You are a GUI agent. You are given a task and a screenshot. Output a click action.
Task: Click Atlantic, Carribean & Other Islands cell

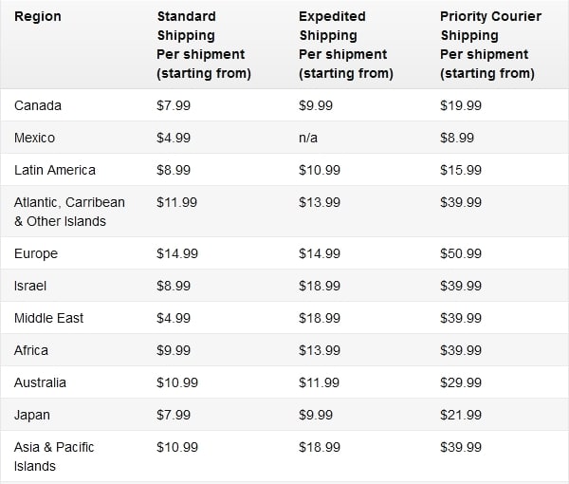pyautogui.click(x=69, y=212)
